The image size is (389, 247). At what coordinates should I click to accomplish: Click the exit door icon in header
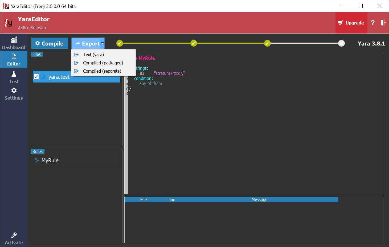[x=383, y=23]
